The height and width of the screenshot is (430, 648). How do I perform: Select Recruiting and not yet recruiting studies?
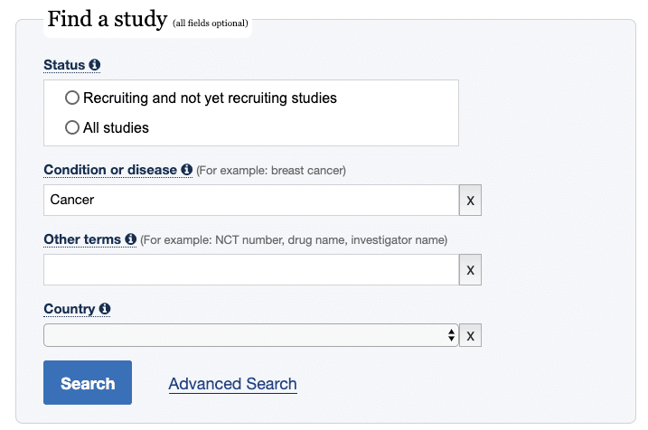click(x=72, y=98)
